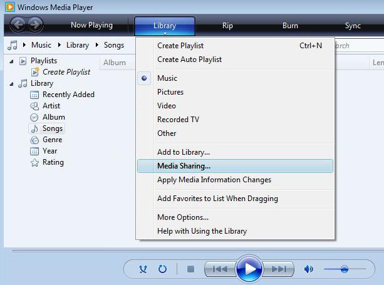Viewport: 384px width, 285px height.
Task: Open Help with Using the Library
Action: coord(235,231)
